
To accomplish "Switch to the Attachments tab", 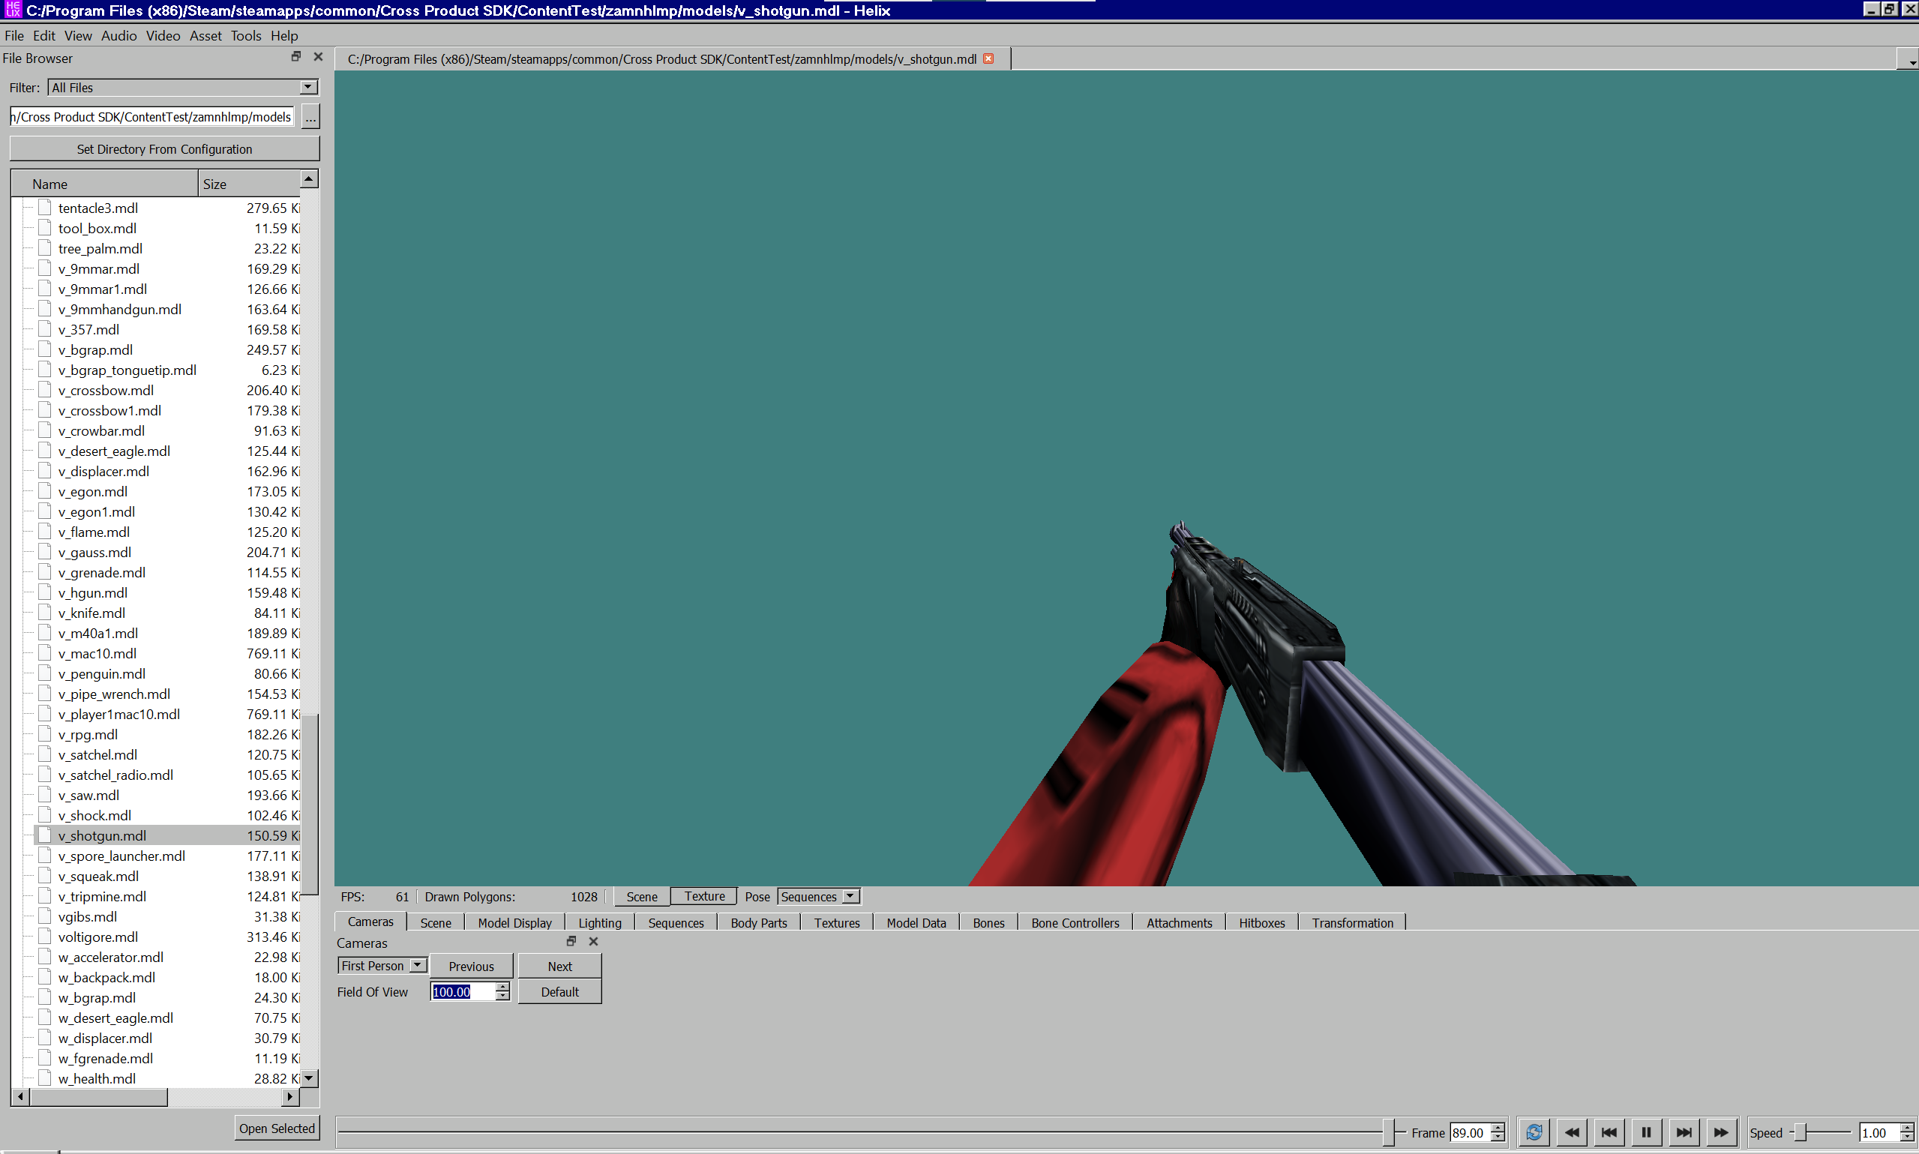I will pos(1179,922).
